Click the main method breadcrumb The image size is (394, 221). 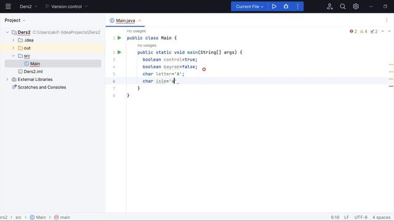pyautogui.click(x=62, y=217)
